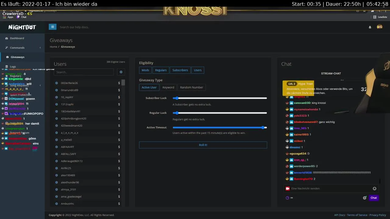Click the purple Chat send button
Screen dimensions: 390x219
(374, 198)
